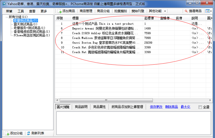
Task: Switch to the 商品屬性 tab
Action: tap(99, 107)
